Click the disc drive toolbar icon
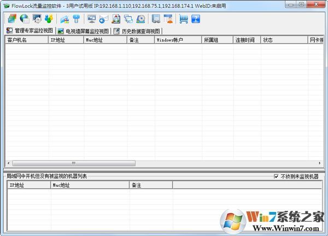 pyautogui.click(x=140, y=19)
